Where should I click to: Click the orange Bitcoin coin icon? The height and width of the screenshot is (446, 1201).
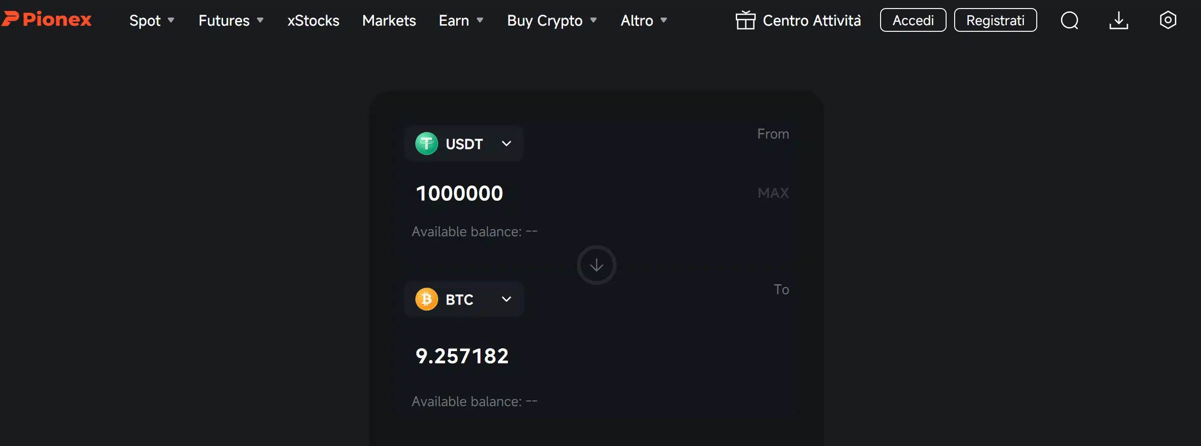point(426,299)
